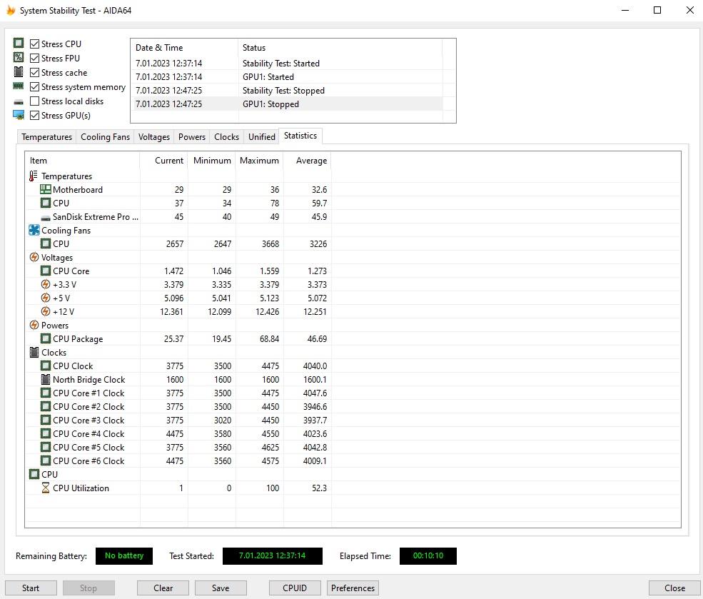The image size is (703, 599).
Task: Click the hourglass icon of CPU Utilization
Action: click(x=45, y=488)
